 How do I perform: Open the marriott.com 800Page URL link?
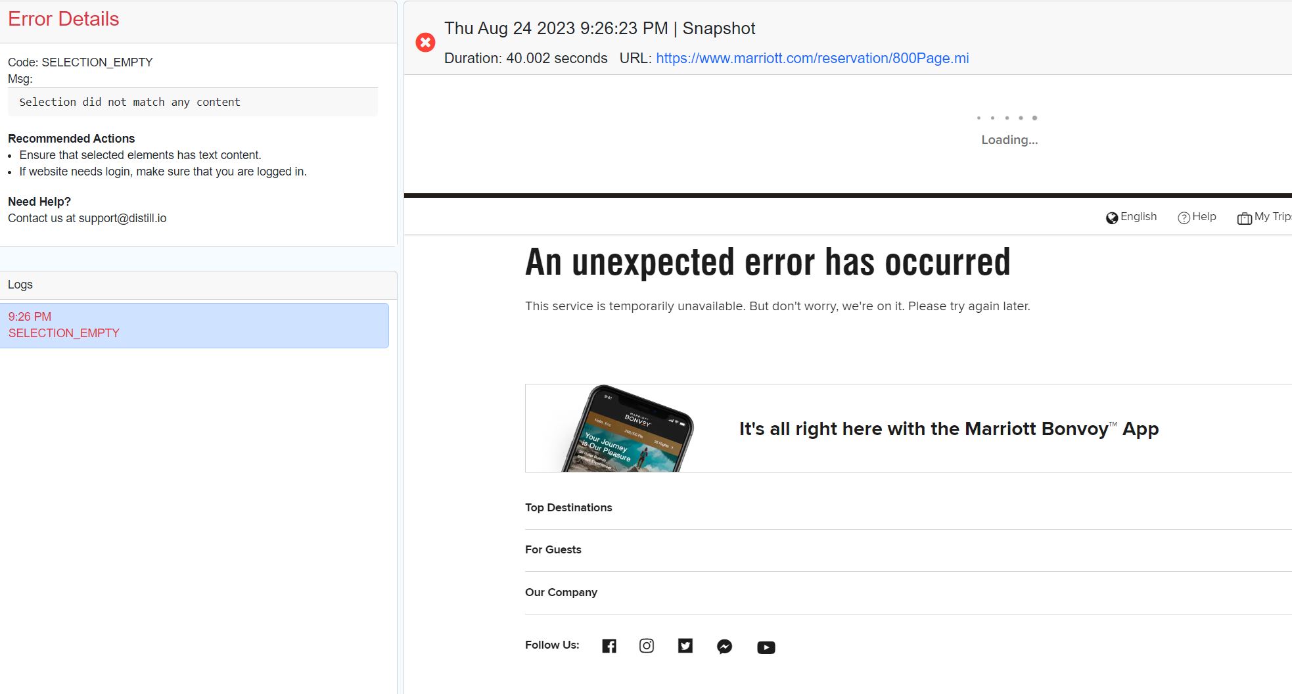[x=812, y=58]
